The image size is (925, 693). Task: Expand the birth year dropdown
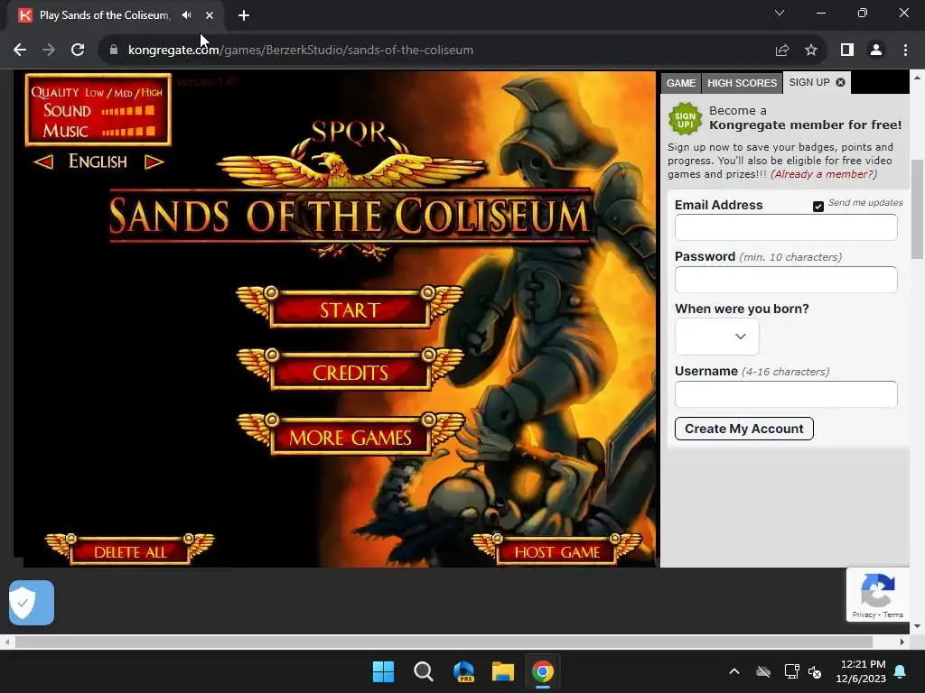click(716, 337)
